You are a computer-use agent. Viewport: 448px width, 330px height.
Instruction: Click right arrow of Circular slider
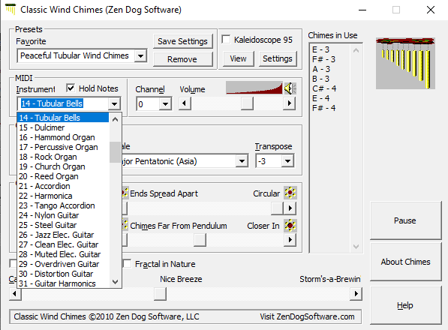click(290, 208)
